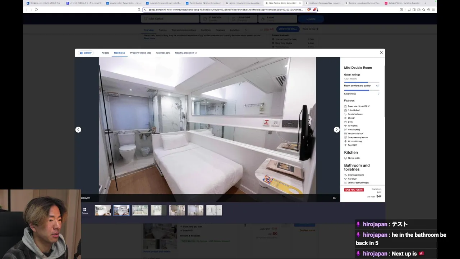Click the Electric kettle icon
The image size is (460, 259).
pos(345,158)
